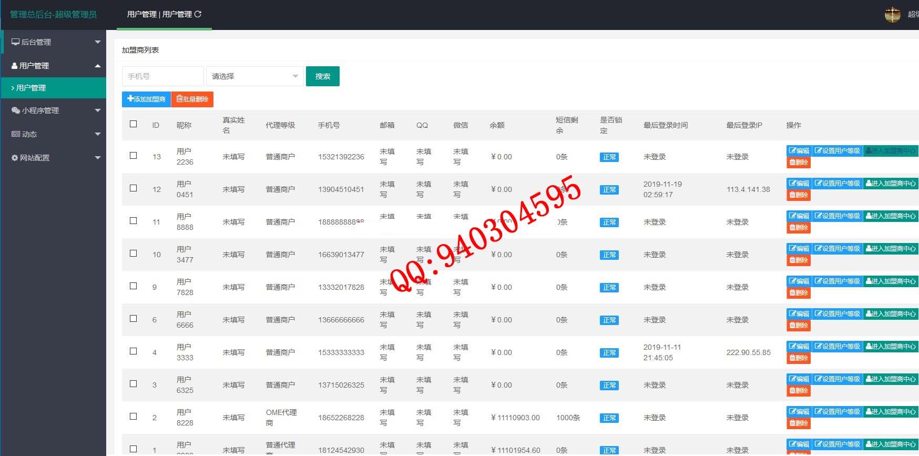Image resolution: width=919 pixels, height=456 pixels.
Task: Select the checkbox for user ID 2
Action: [134, 417]
